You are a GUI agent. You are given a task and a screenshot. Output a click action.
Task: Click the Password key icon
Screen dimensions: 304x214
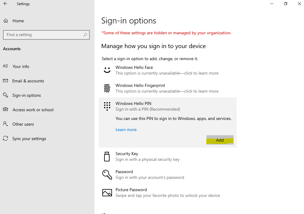coord(107,175)
